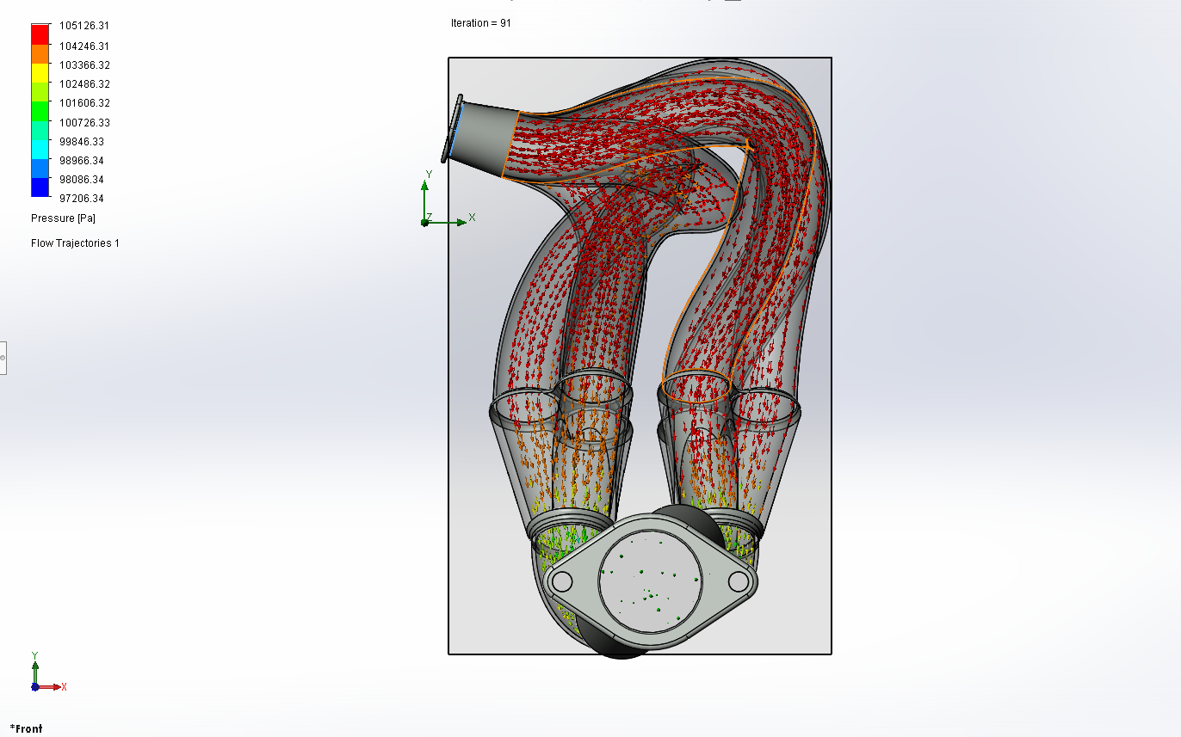This screenshot has width=1181, height=737.
Task: Click legend value 102486.32
Action: (x=84, y=84)
